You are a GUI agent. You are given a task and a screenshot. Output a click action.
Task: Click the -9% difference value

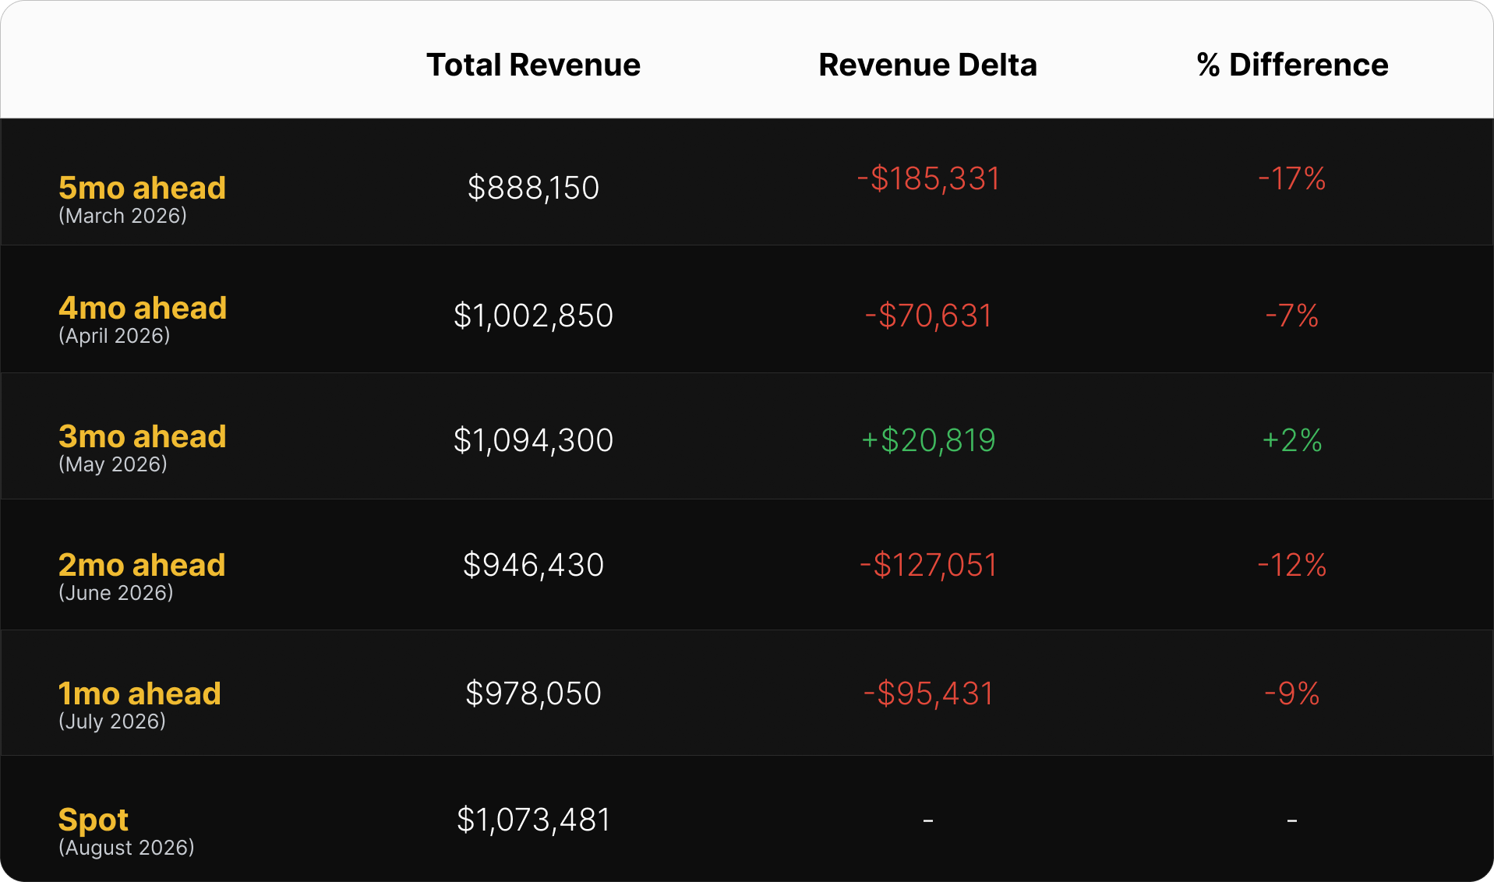[x=1292, y=693]
